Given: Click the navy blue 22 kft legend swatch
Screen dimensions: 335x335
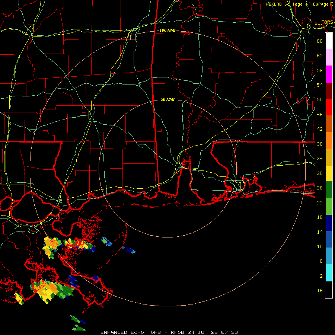Looking at the screenshot, I should tap(329, 223).
